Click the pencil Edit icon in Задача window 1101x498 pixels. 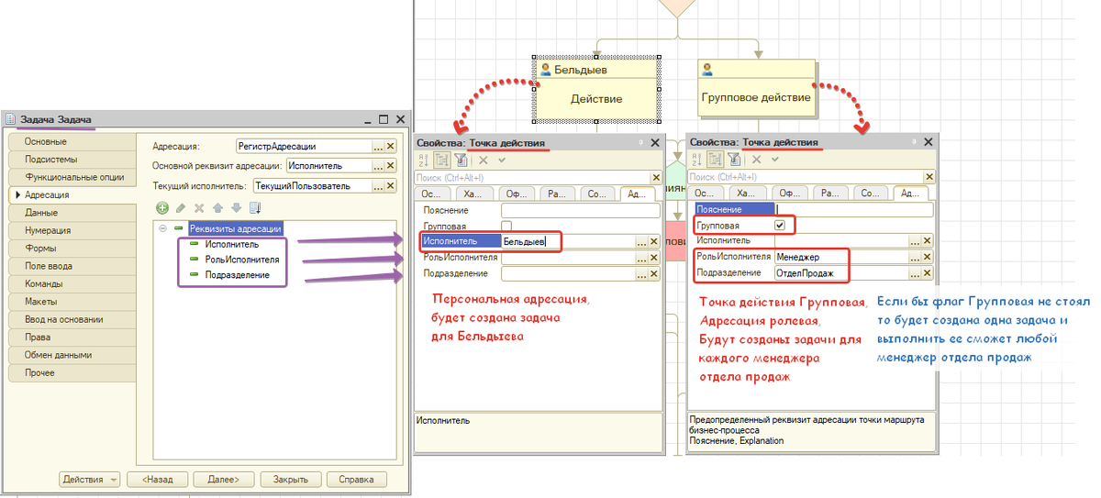[x=181, y=208]
